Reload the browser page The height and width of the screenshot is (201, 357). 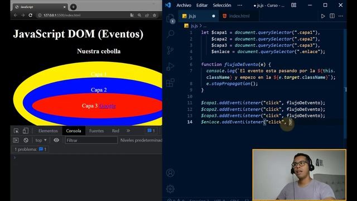[x=30, y=15]
